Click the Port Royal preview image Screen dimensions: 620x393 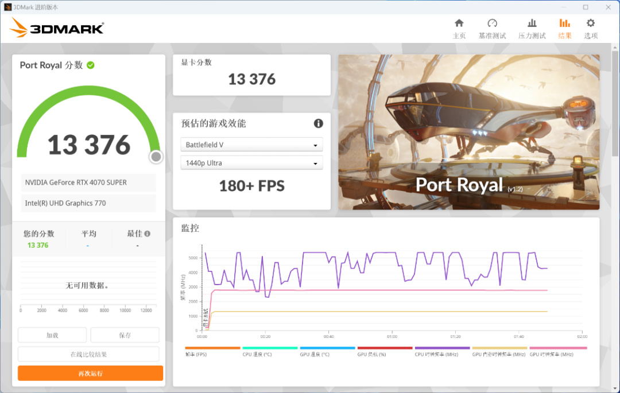point(468,132)
